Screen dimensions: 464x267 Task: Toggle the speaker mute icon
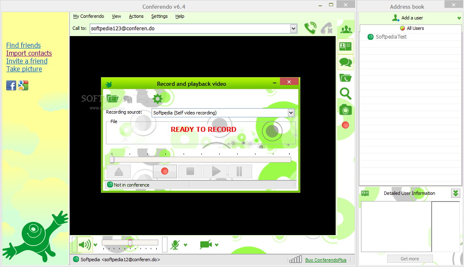85,245
